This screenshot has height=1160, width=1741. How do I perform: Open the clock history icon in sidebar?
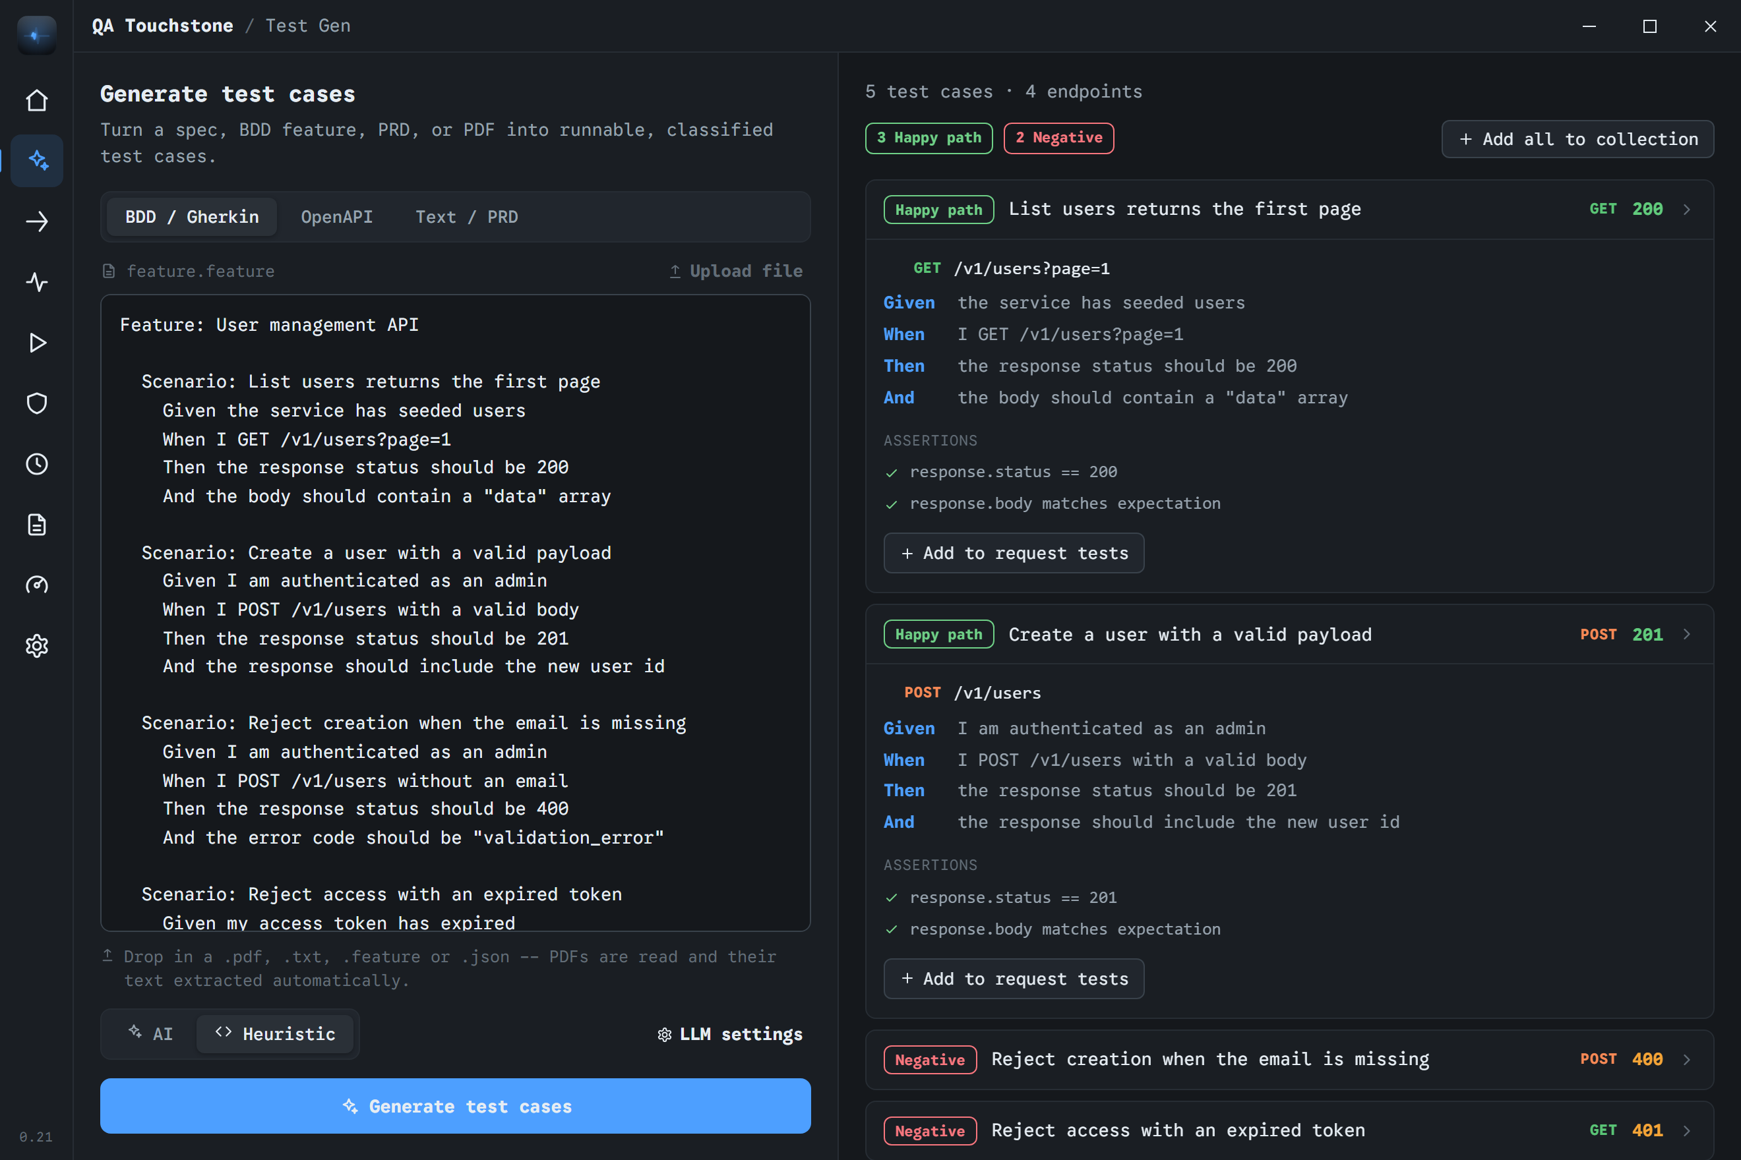click(36, 464)
